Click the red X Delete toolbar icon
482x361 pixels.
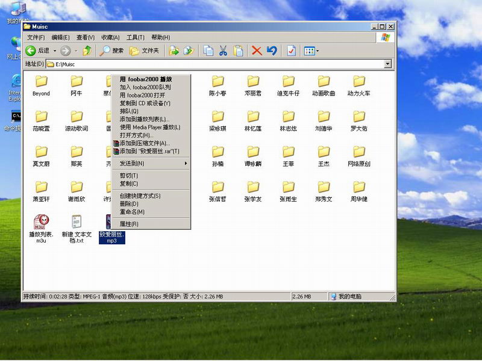click(257, 51)
